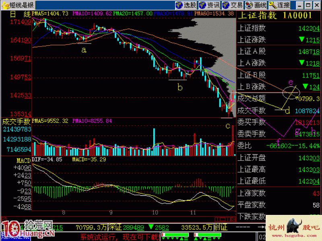
Task: Click the 委比 ratio -15.44%
Action: [308, 146]
